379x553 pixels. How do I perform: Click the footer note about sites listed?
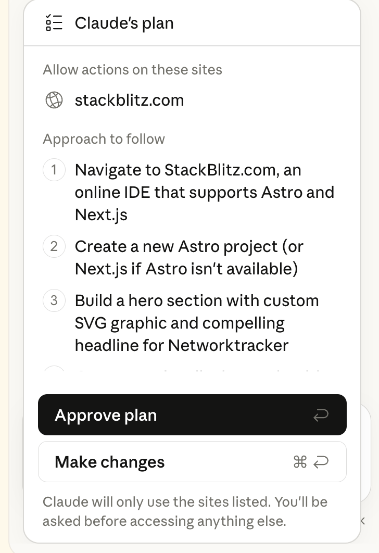pyautogui.click(x=185, y=511)
